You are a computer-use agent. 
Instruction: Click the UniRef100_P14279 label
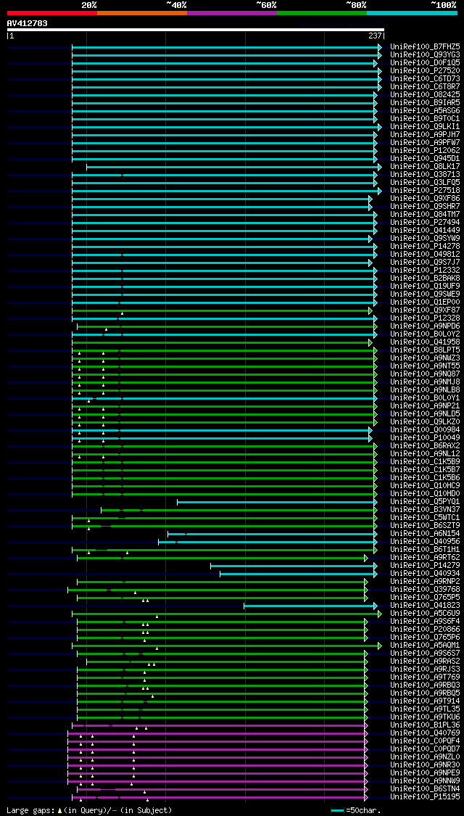[x=425, y=566]
